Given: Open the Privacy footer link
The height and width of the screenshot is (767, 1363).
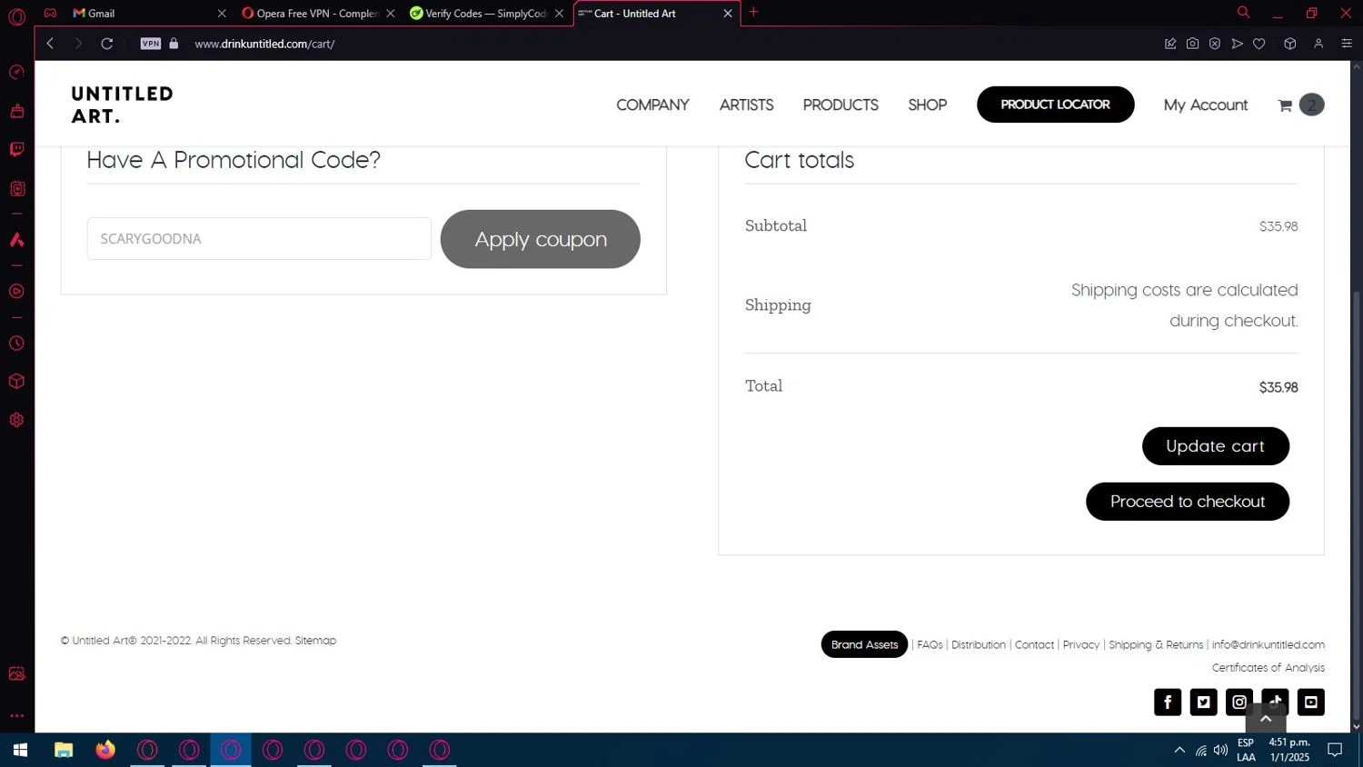Looking at the screenshot, I should [x=1080, y=645].
